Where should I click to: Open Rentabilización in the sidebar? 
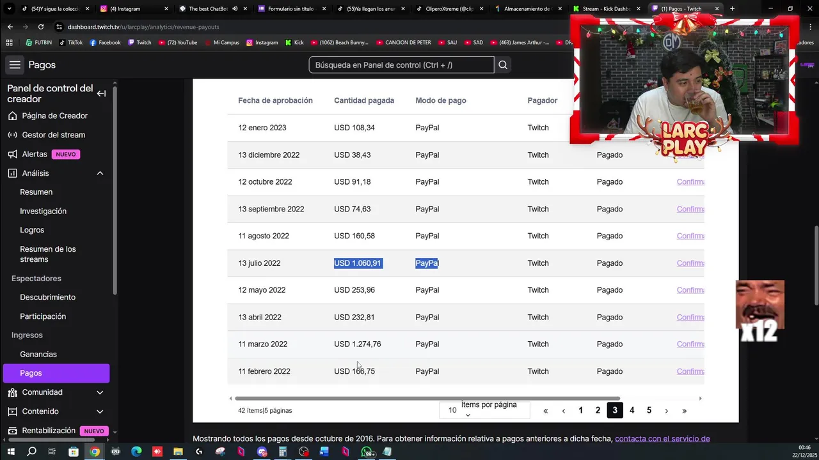point(49,431)
